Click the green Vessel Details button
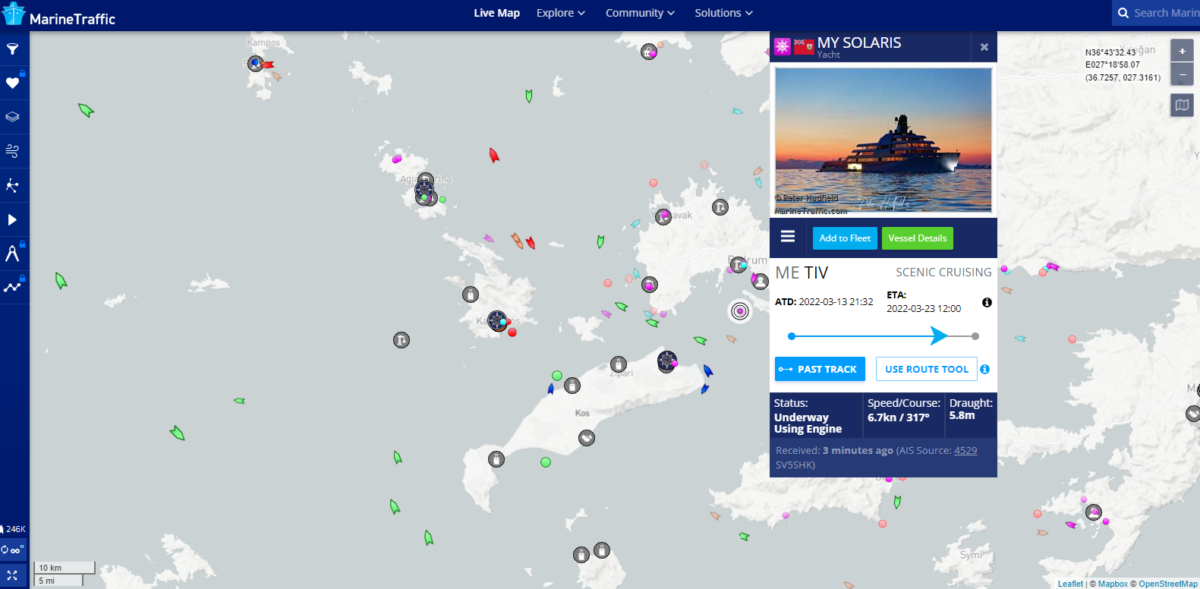The image size is (1200, 589). [x=917, y=238]
